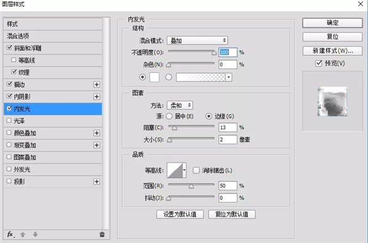
Task: Click the gradient preview bar
Action: 201,77
